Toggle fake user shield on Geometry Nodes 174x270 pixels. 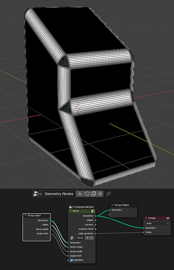[x=87, y=194]
